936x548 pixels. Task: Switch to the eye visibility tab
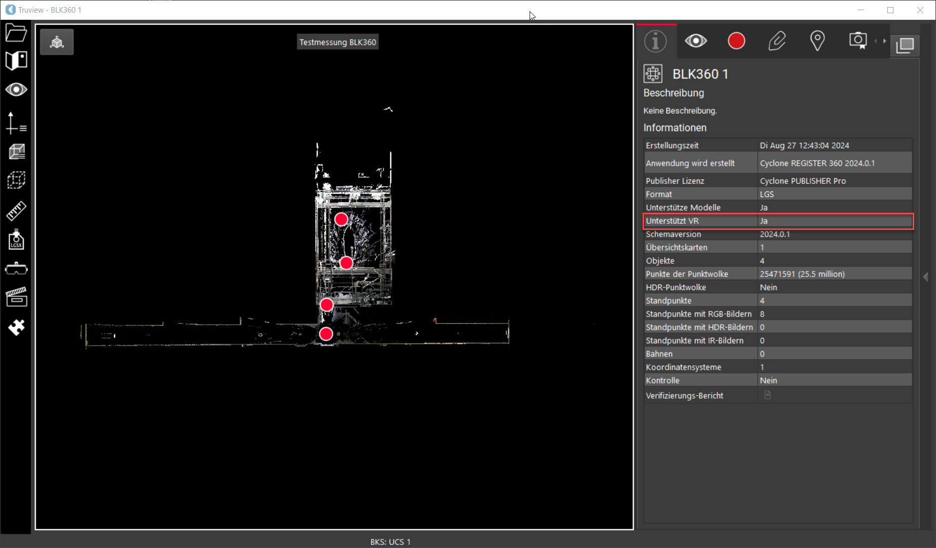pyautogui.click(x=696, y=41)
